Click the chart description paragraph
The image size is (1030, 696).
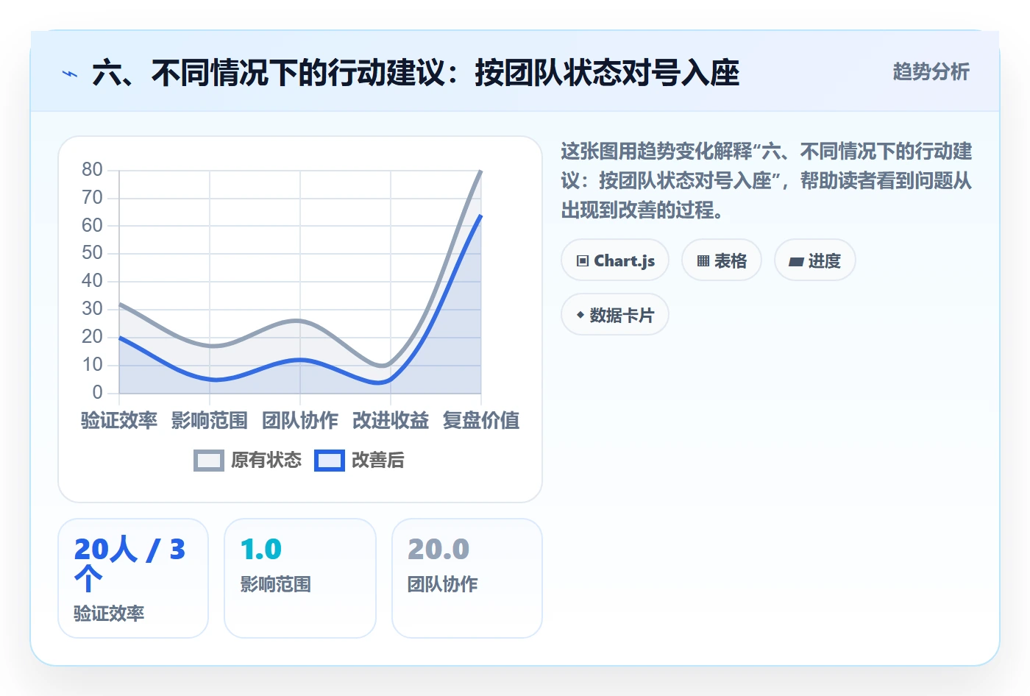coord(767,181)
